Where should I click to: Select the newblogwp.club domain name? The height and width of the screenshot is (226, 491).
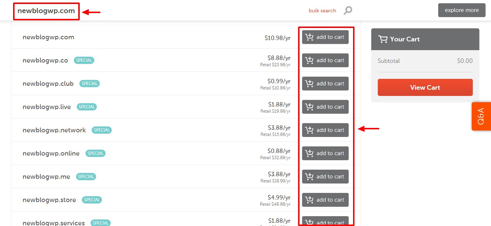point(48,84)
